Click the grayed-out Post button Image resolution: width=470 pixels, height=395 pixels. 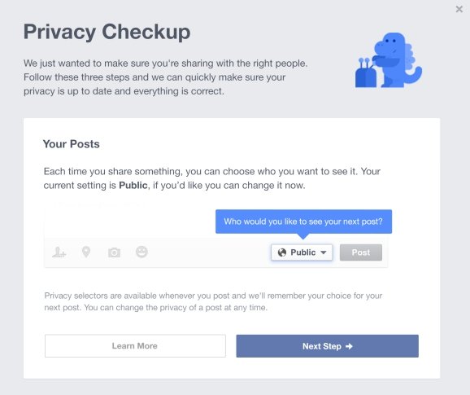tap(360, 252)
